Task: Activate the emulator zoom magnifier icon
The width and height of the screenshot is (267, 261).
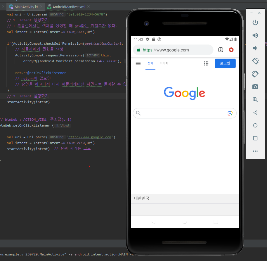Action: tap(255, 99)
